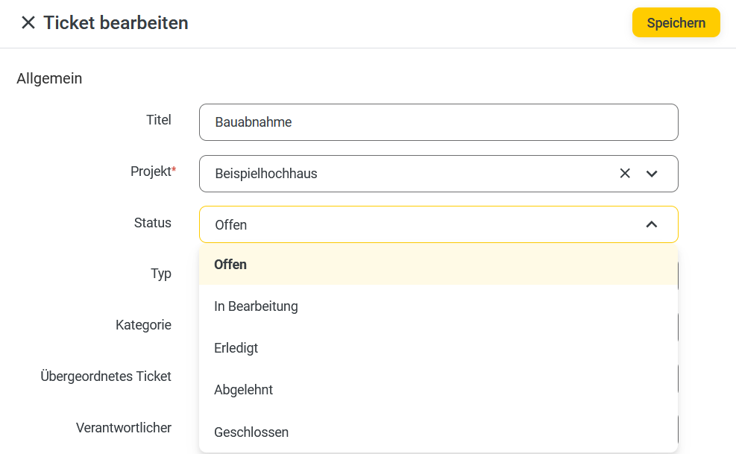Pick Abgelehnt from the status list
736x454 pixels.
pyautogui.click(x=438, y=390)
